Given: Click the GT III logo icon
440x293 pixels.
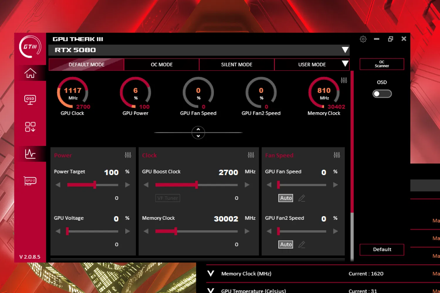Looking at the screenshot, I should [30, 47].
